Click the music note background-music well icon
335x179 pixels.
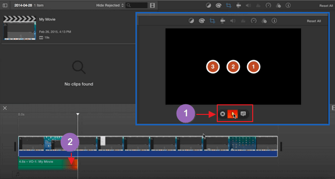click(x=18, y=174)
